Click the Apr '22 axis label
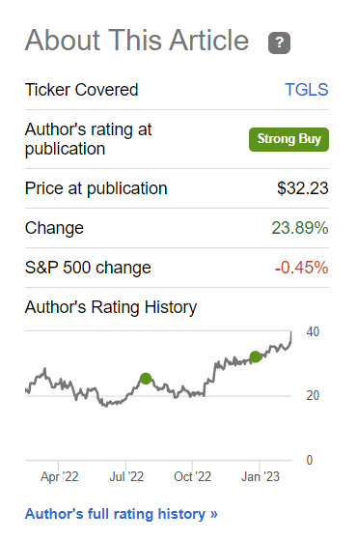357x541 pixels. tap(59, 477)
